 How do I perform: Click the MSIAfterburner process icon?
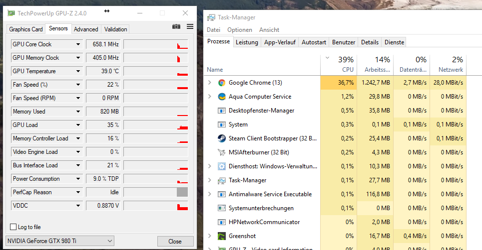click(x=222, y=152)
